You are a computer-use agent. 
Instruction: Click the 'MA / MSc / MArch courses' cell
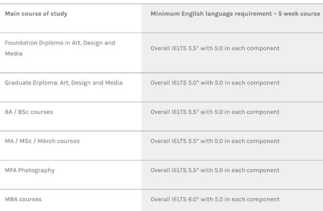click(x=42, y=141)
